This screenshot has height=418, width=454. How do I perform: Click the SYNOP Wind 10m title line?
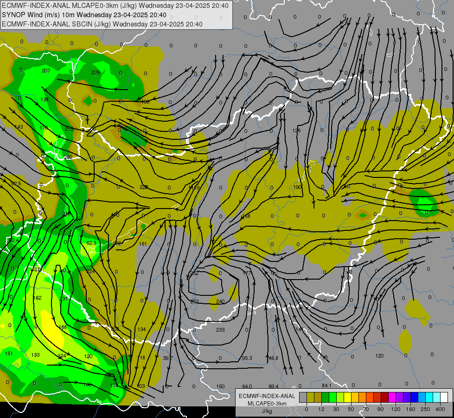tap(84, 15)
